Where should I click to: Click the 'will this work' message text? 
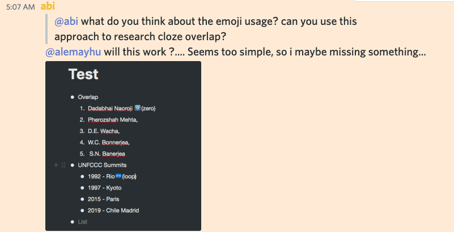coord(265,52)
